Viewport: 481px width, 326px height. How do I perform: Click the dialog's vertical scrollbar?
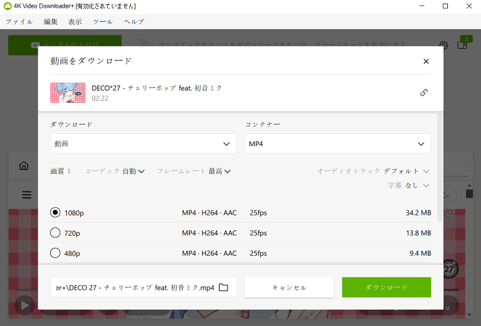click(x=440, y=167)
